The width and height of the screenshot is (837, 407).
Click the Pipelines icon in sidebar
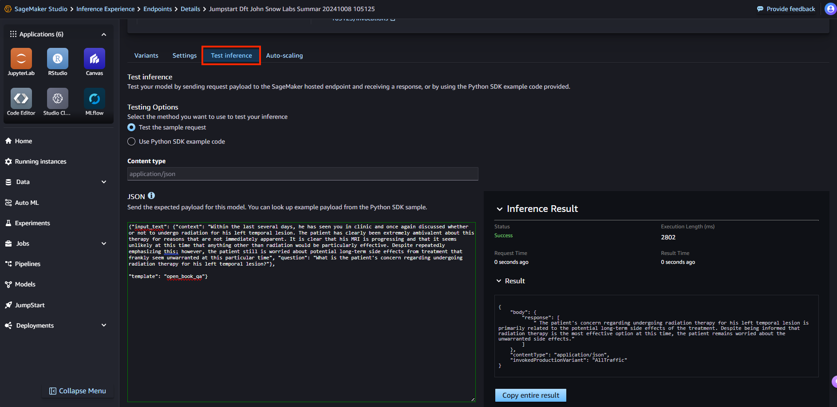8,264
